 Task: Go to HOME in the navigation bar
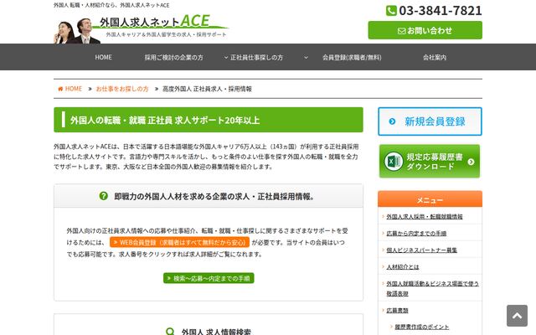[x=103, y=57]
